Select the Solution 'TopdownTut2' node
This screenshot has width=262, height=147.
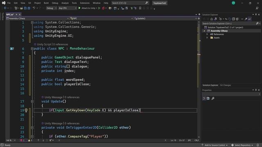(224, 27)
